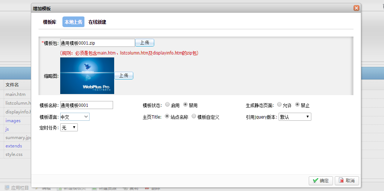The height and width of the screenshot is (191, 384).
Task: Click style.css in the background file list
Action: (14, 154)
